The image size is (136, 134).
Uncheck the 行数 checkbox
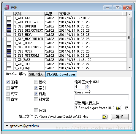point(36,93)
